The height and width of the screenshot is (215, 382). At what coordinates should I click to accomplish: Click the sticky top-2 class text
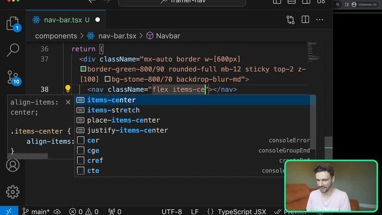point(269,69)
